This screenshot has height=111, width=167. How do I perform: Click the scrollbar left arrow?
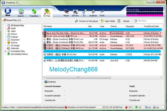pyautogui.click(x=44, y=77)
